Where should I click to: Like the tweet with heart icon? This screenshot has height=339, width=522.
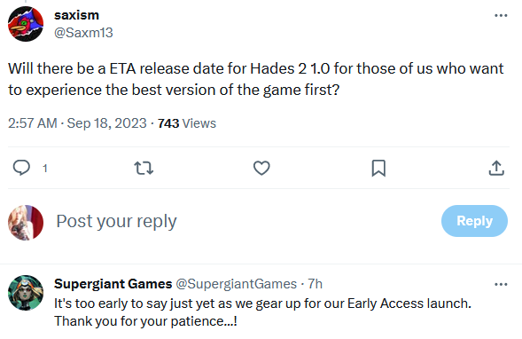(261, 168)
